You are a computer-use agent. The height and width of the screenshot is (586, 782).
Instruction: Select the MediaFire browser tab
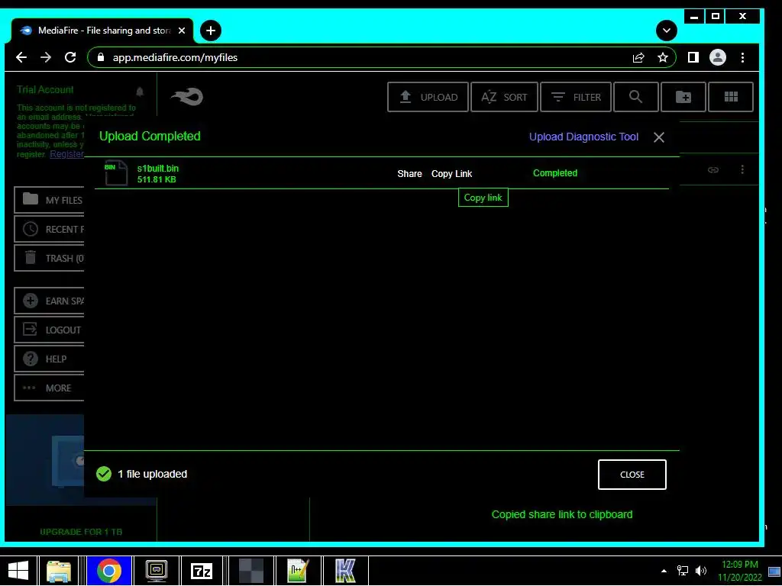(102, 31)
